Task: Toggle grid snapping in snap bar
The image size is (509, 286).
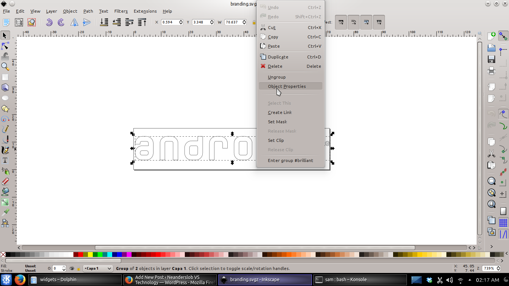Action: (x=503, y=223)
